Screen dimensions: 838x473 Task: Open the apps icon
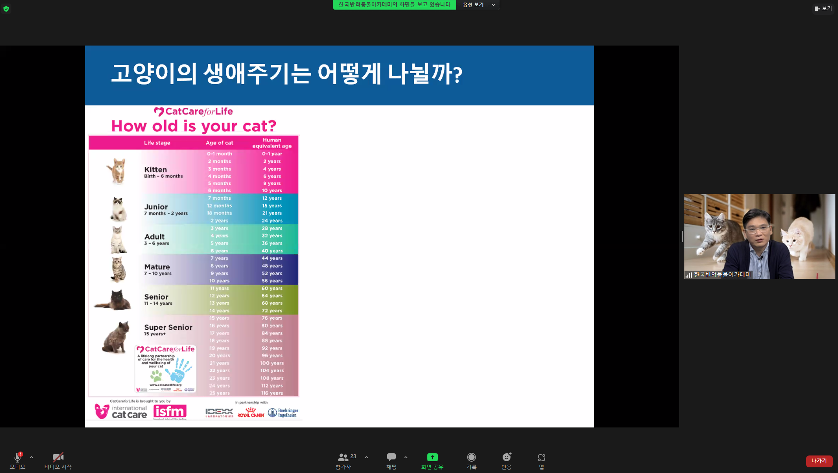tap(542, 458)
